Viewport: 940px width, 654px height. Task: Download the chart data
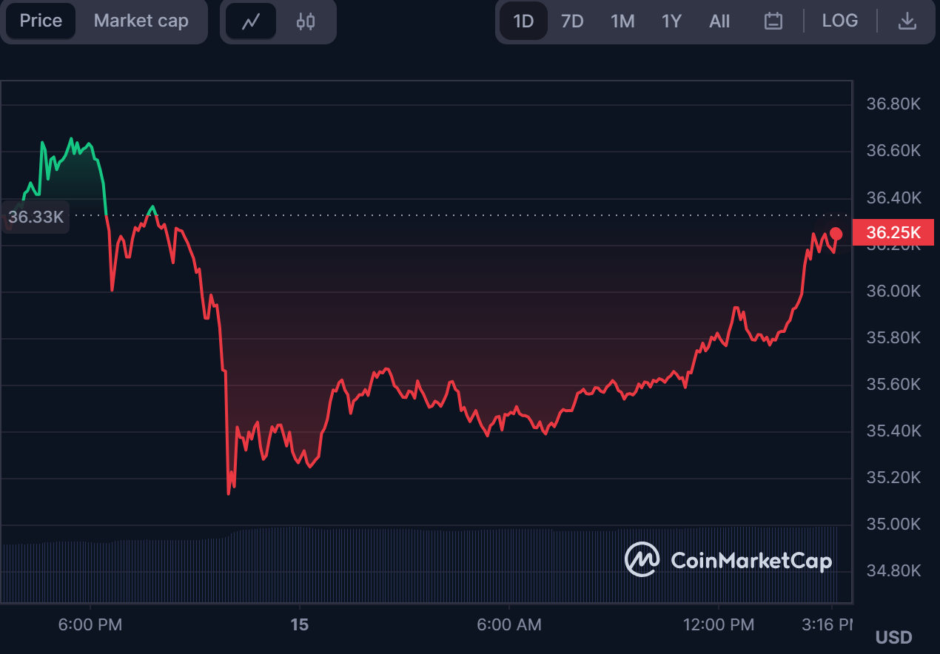(x=907, y=21)
